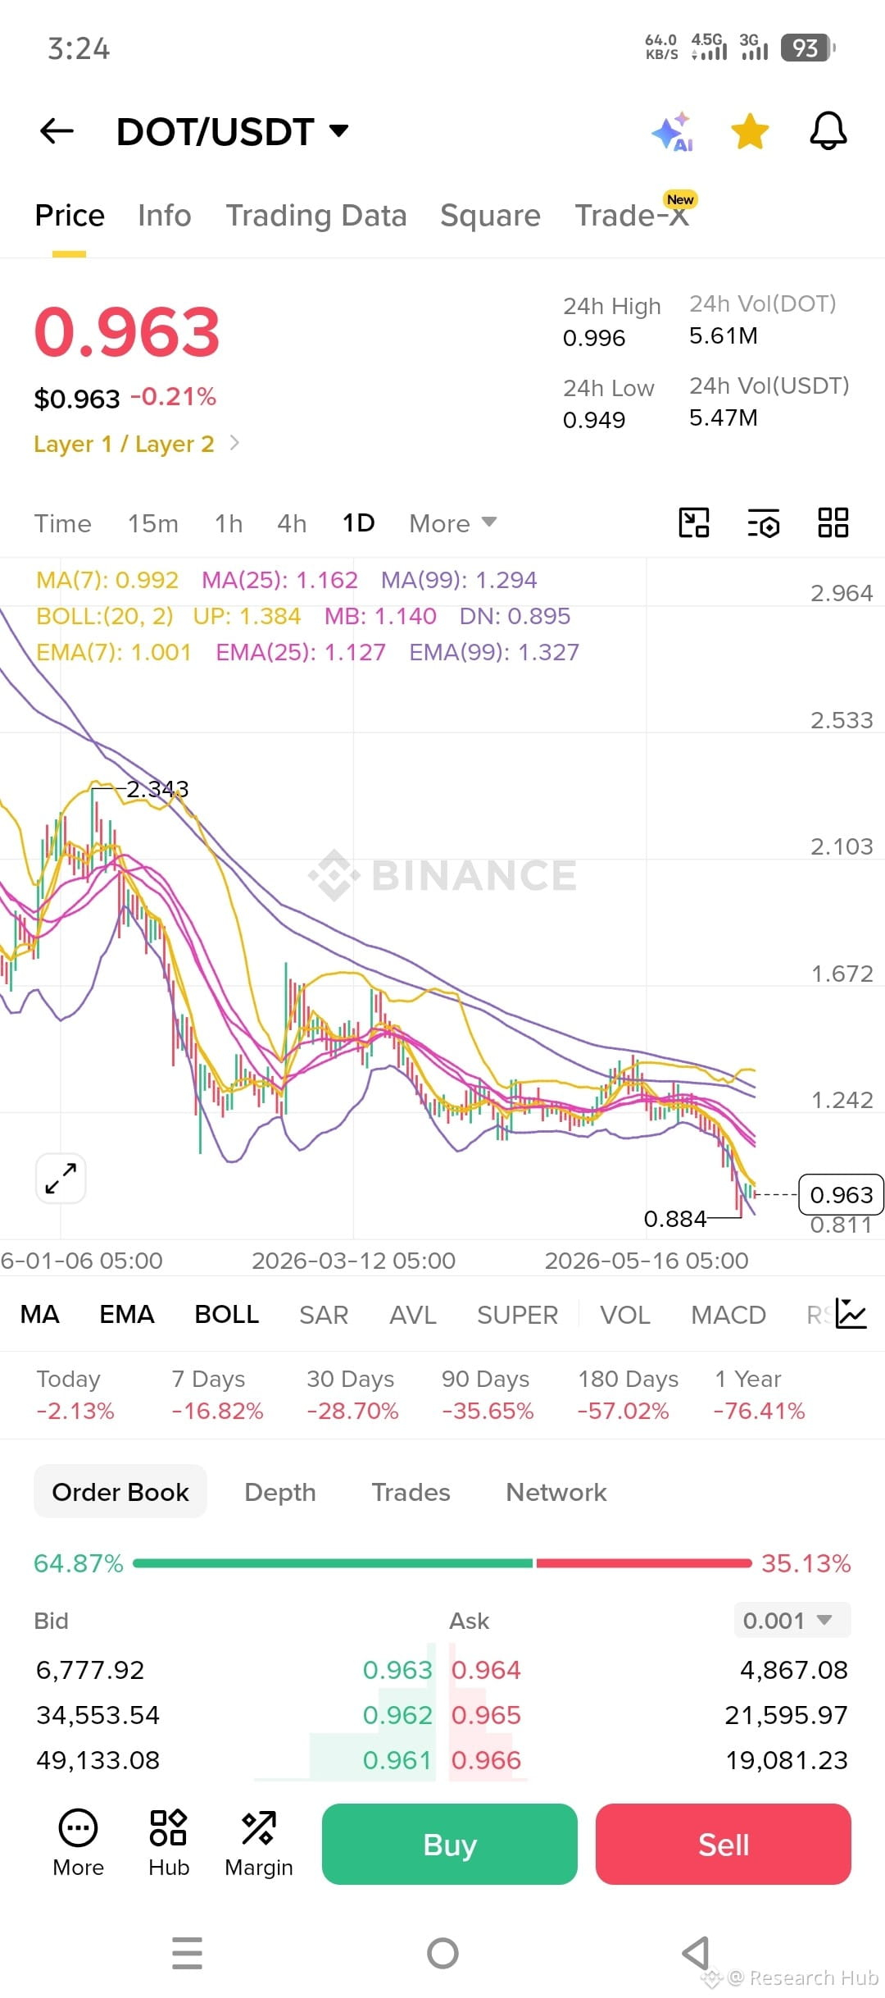Open price alert bell icon
The image size is (885, 1998).
[828, 131]
